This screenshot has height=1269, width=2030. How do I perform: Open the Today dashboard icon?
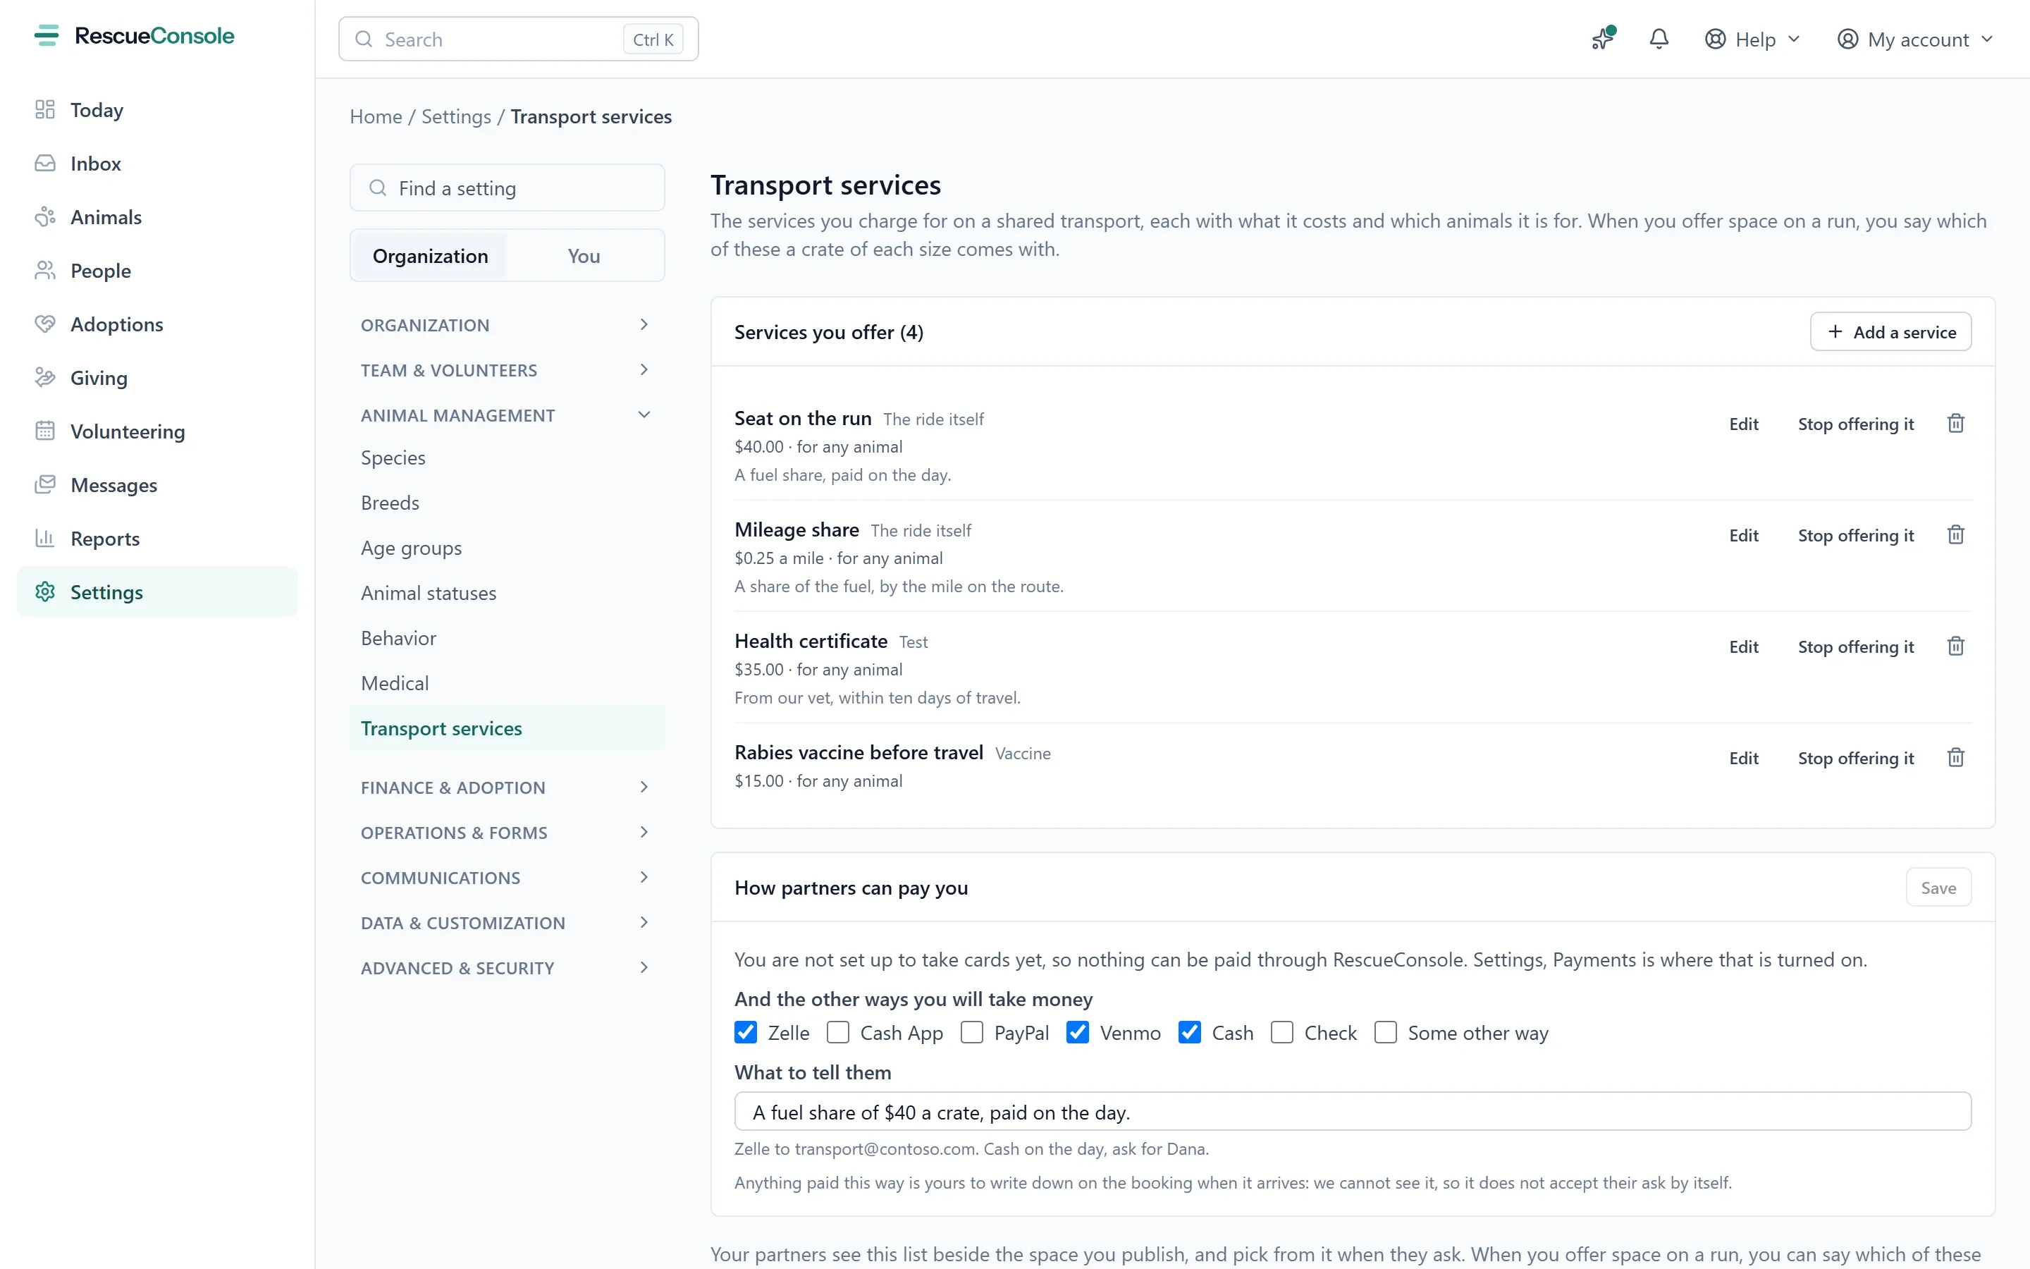45,110
